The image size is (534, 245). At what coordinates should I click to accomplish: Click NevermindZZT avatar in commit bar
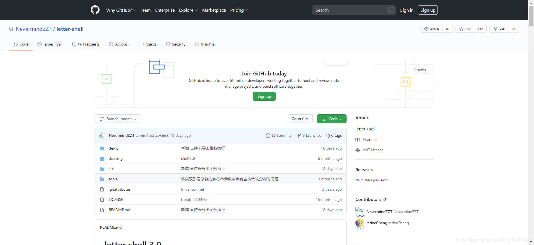tap(102, 135)
